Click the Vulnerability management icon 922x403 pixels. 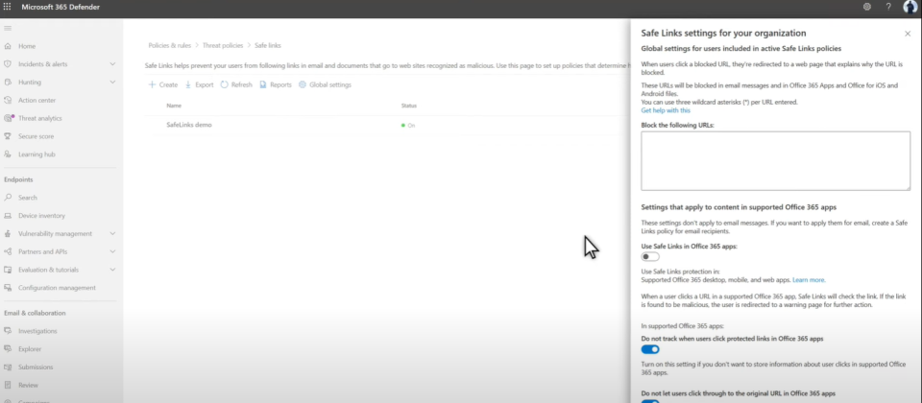[8, 234]
